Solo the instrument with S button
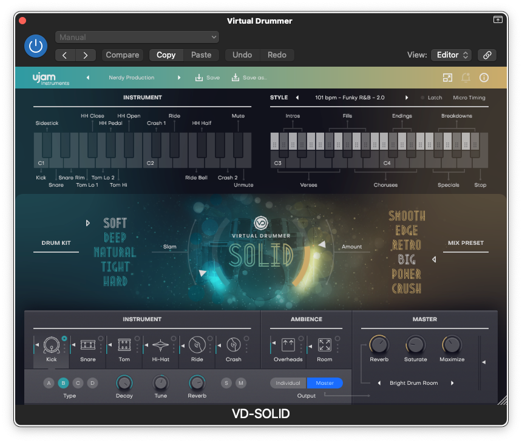Viewport: 522px width, 443px height. pos(226,383)
